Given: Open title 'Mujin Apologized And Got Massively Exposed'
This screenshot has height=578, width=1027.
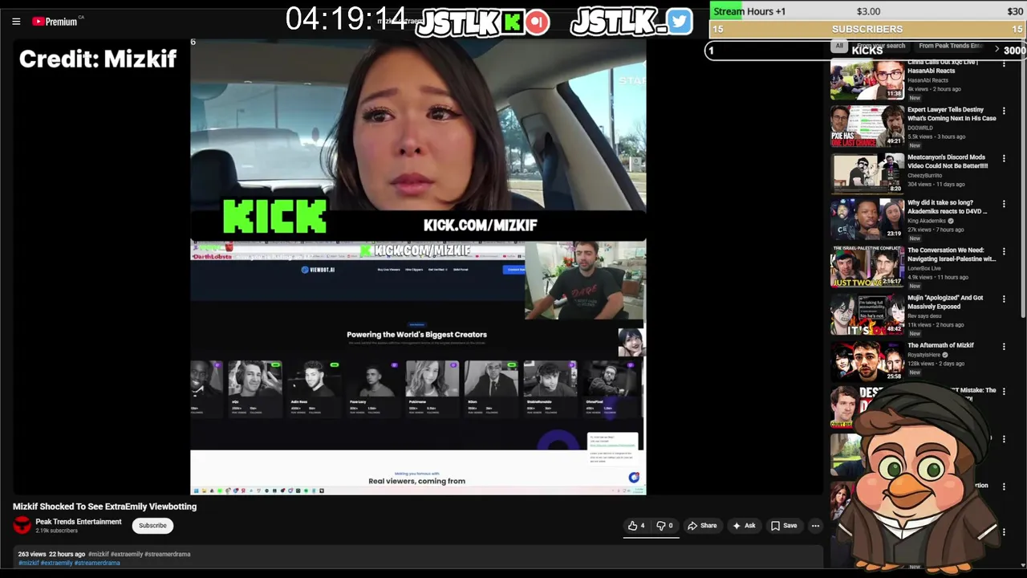Looking at the screenshot, I should point(945,302).
